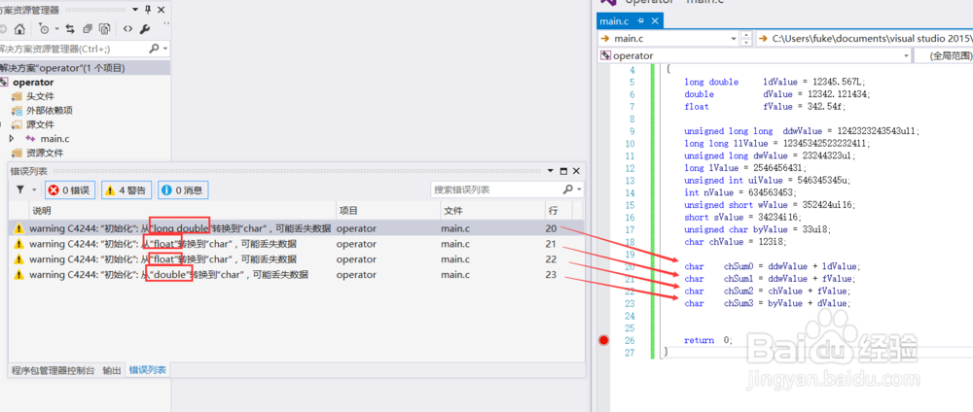The image size is (973, 412).
Task: Pin the Solution Explorer panel
Action: pyautogui.click(x=148, y=10)
